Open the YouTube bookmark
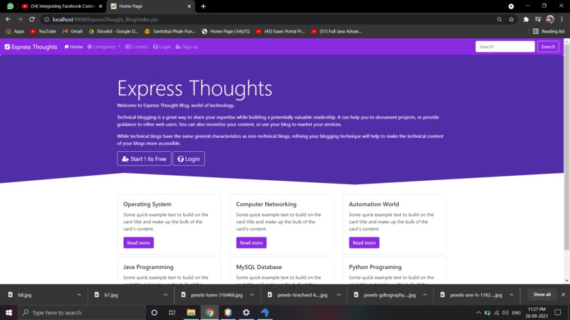The height and width of the screenshot is (320, 570). click(x=43, y=31)
